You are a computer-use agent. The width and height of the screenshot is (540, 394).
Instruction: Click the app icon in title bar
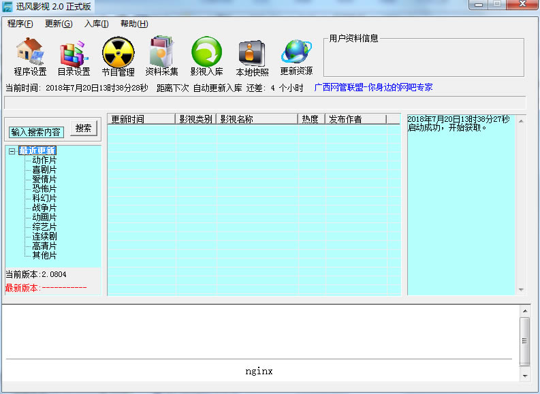click(7, 7)
